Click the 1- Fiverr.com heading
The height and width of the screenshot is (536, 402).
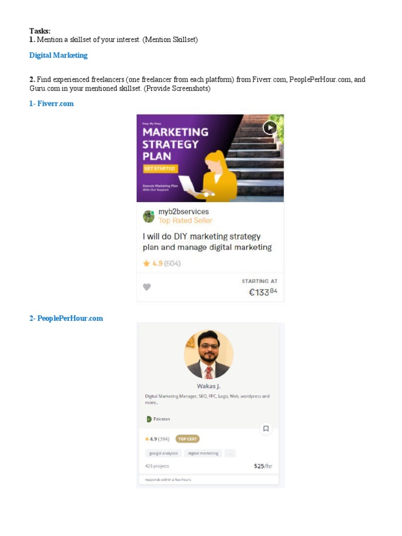pyautogui.click(x=51, y=104)
